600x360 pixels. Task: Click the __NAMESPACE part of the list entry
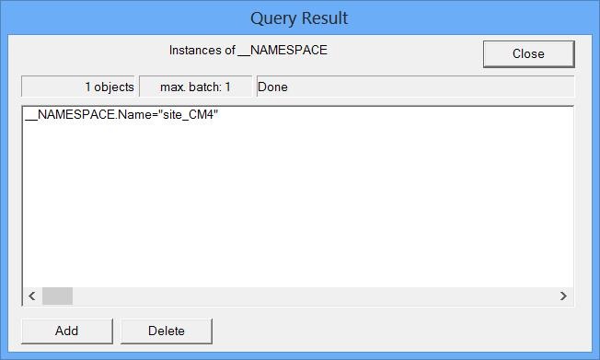coord(70,114)
